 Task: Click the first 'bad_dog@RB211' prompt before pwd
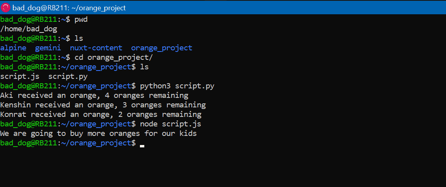29,20
